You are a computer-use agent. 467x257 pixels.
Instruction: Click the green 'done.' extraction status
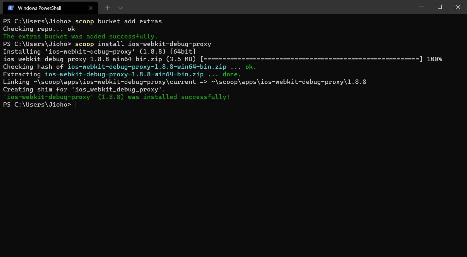232,74
